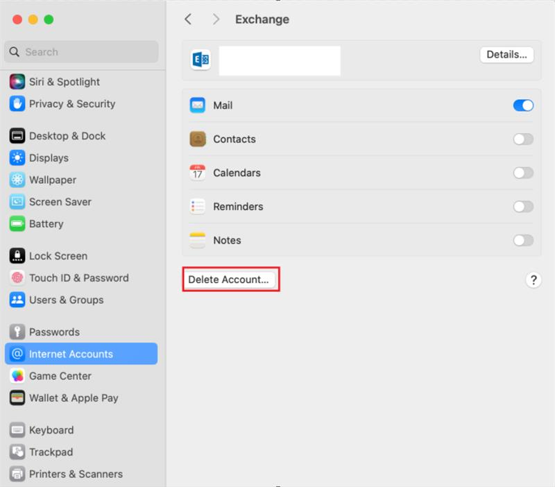
Task: Turn on Calendars syncing
Action: tap(522, 173)
